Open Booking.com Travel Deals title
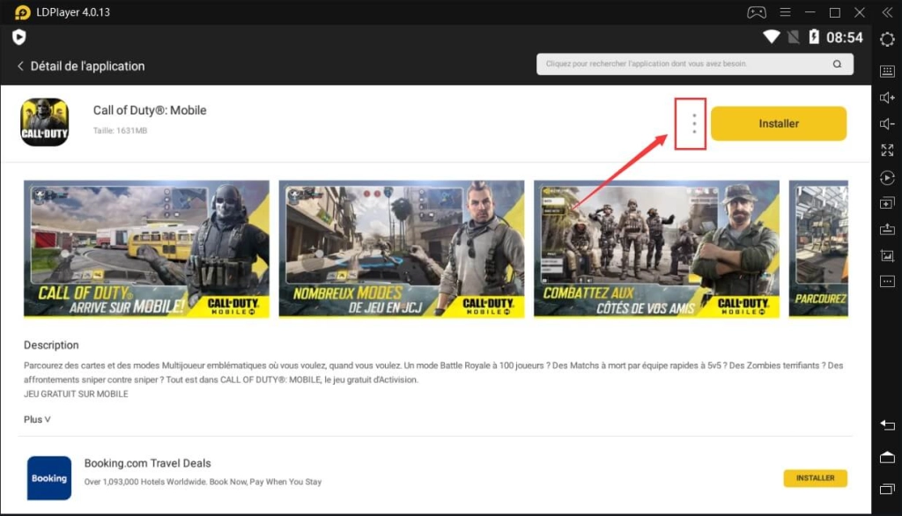 [x=147, y=463]
